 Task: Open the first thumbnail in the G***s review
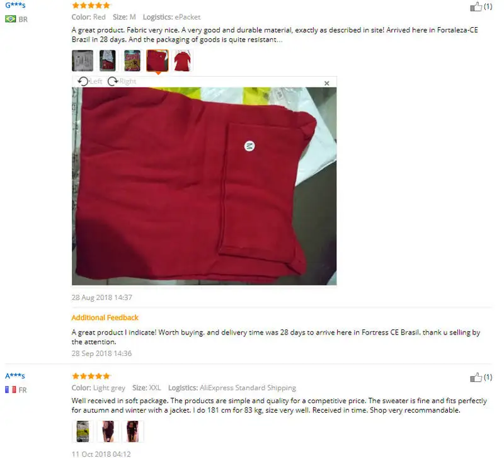[x=83, y=60]
